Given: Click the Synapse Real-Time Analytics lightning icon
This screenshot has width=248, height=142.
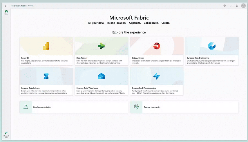Looking at the screenshot, I should click(157, 76).
